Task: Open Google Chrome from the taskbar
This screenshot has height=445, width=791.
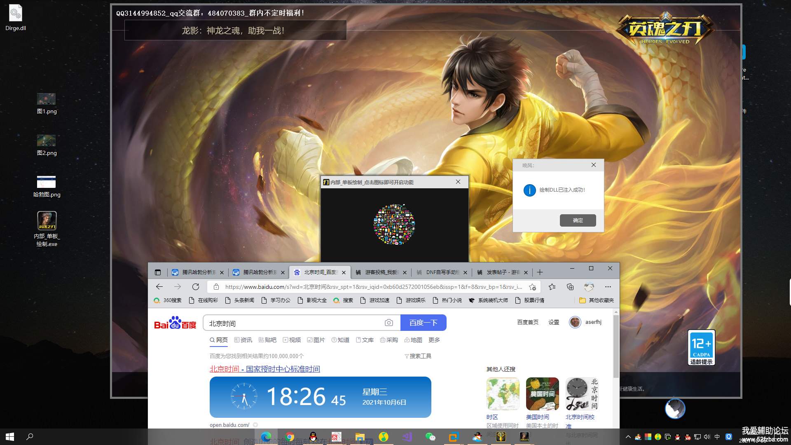Action: [x=290, y=437]
